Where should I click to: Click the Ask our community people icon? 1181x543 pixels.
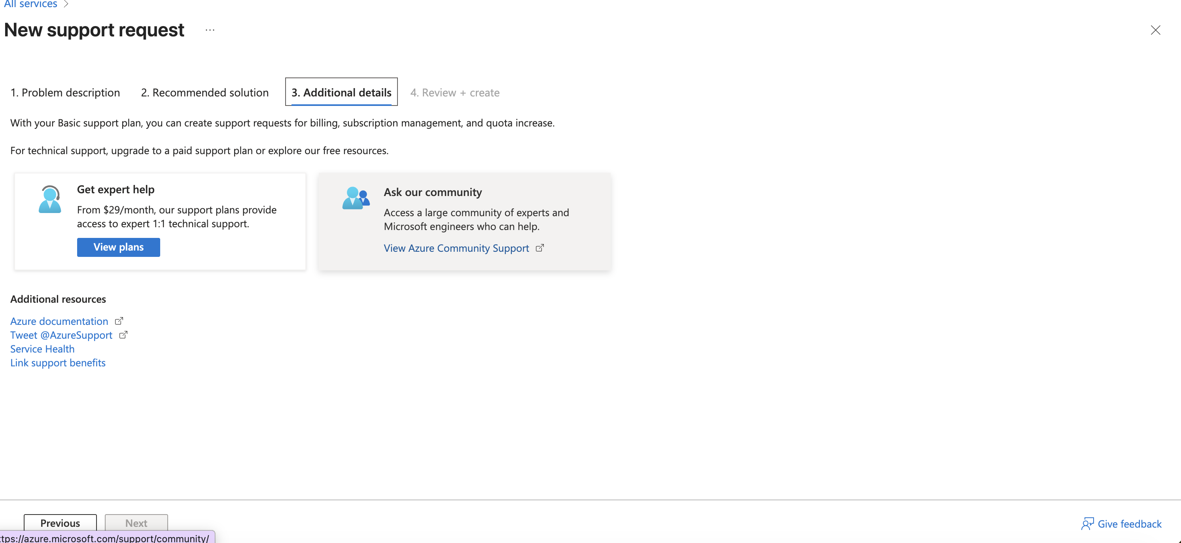tap(356, 198)
